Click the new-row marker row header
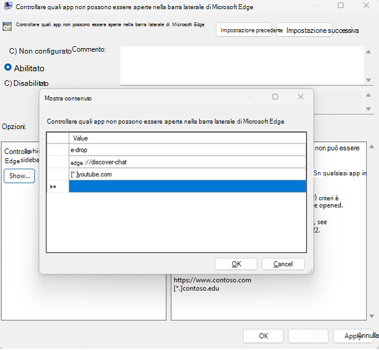 (x=58, y=186)
